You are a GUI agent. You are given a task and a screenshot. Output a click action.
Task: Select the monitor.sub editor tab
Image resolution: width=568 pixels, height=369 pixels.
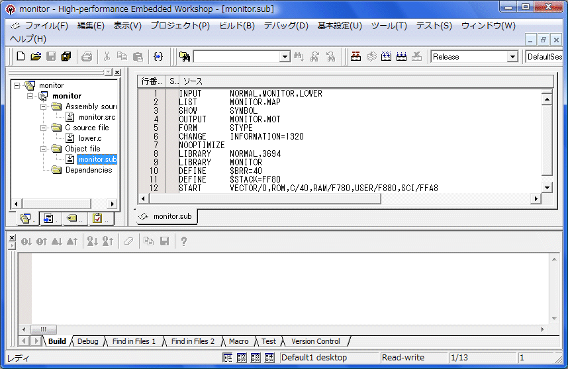click(x=167, y=216)
